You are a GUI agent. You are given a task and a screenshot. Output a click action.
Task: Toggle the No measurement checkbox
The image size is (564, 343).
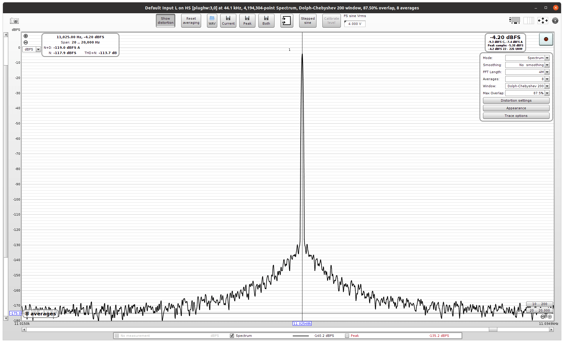click(x=117, y=336)
